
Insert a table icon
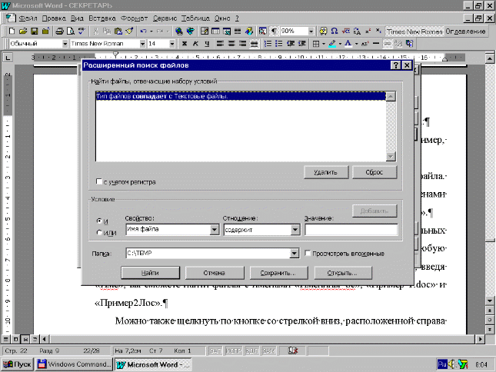216,31
